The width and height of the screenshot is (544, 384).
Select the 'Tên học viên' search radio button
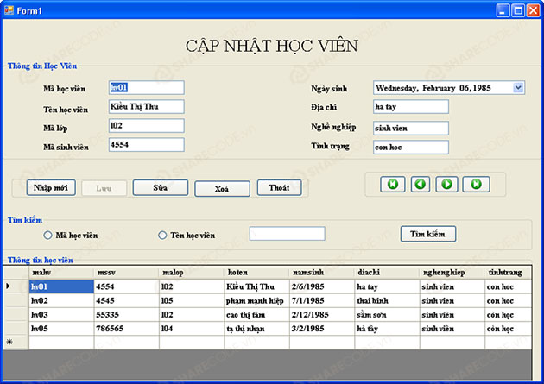162,235
